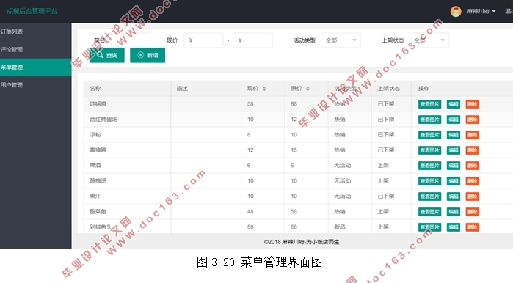Open the 上架状态 dropdown
The width and height of the screenshot is (513, 283).
coord(429,40)
